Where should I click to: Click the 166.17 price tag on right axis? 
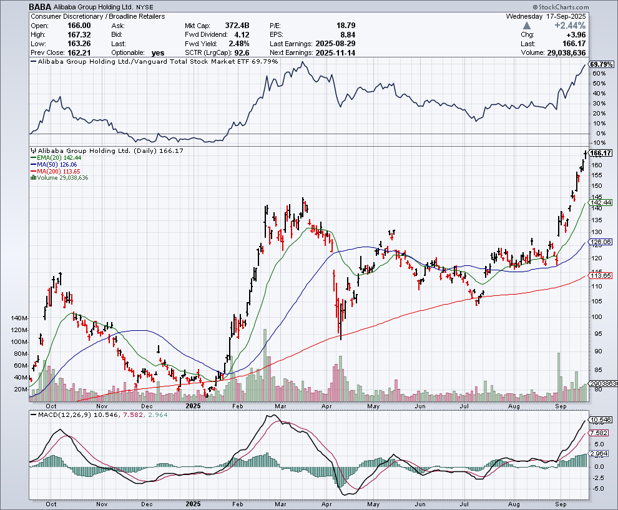tap(601, 153)
